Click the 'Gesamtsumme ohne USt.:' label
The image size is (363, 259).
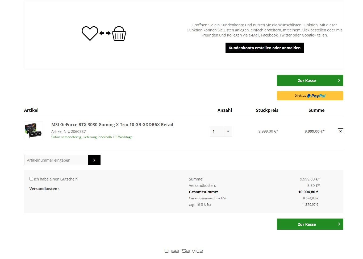click(208, 198)
